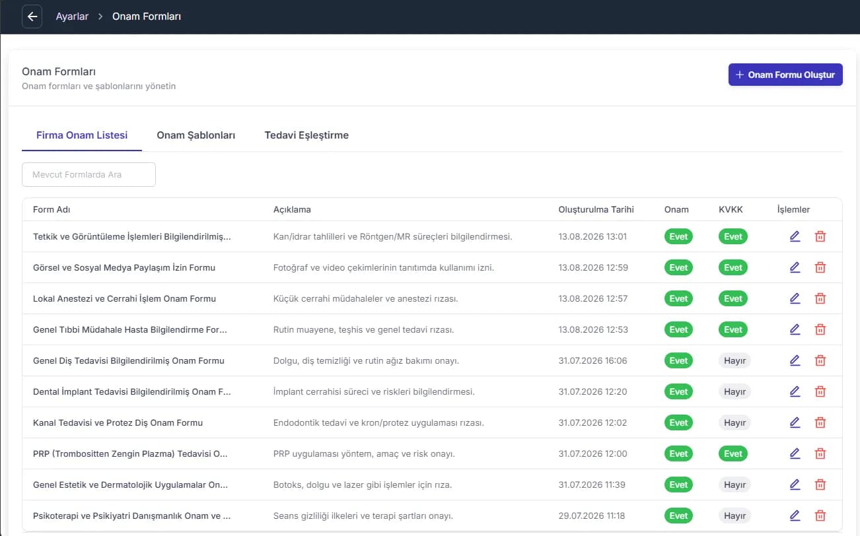The image size is (860, 536).
Task: Go back using the arrow button
Action: [32, 17]
